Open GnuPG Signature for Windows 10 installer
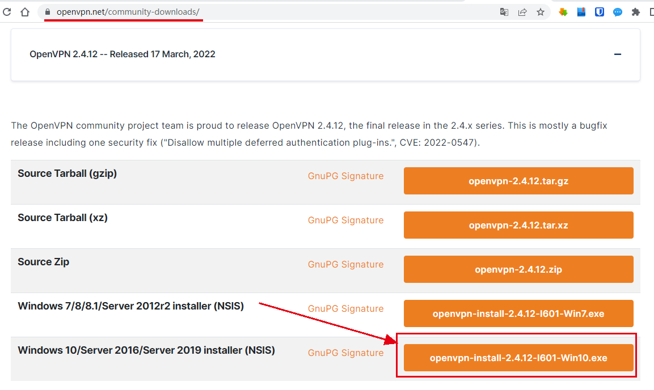The width and height of the screenshot is (654, 390). click(345, 353)
